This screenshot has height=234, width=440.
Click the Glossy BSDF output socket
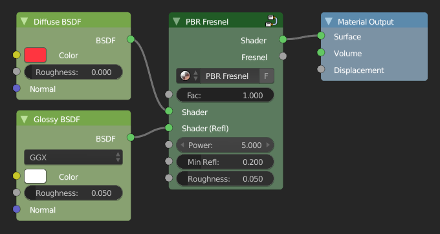(131, 137)
